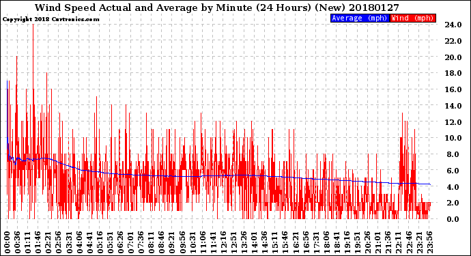Click the 01:11 time axis label
471x256 pixels.
[x=27, y=242]
